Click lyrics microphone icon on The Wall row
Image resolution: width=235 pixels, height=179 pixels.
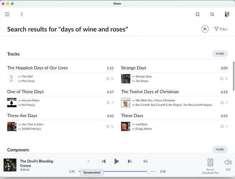point(112,79)
